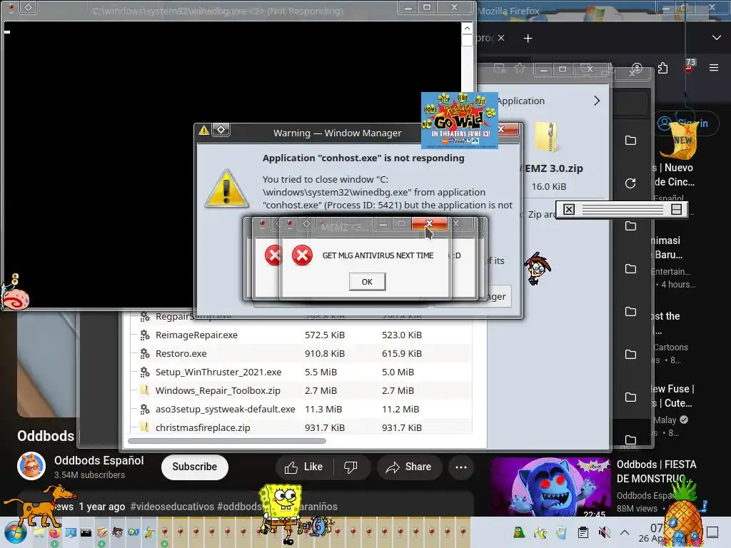Open the Firefox extensions puzzle icon

pyautogui.click(x=663, y=68)
